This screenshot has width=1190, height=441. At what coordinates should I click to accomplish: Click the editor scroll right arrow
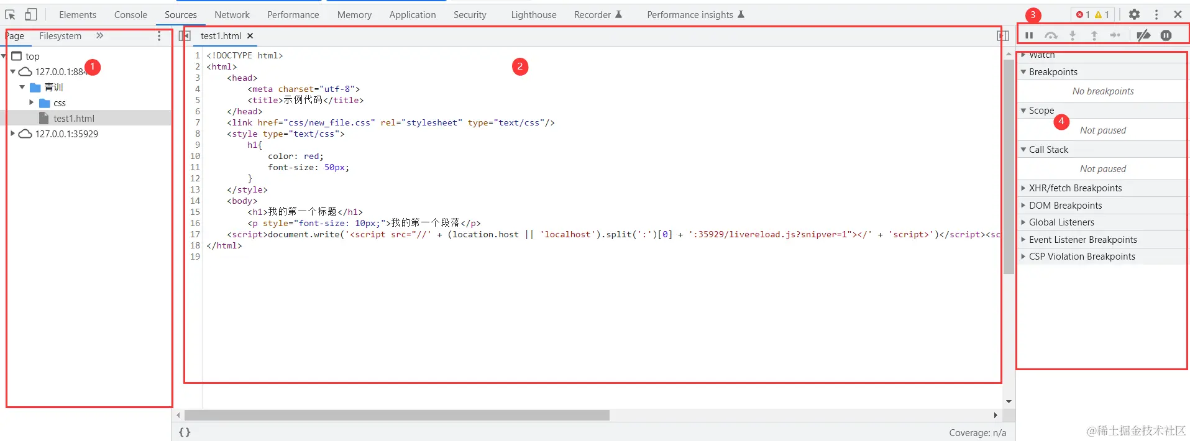coord(995,415)
